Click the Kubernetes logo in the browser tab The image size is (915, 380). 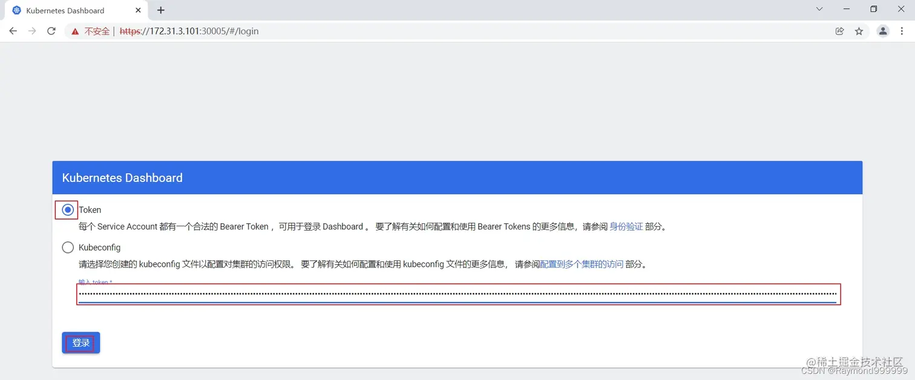pyautogui.click(x=16, y=10)
